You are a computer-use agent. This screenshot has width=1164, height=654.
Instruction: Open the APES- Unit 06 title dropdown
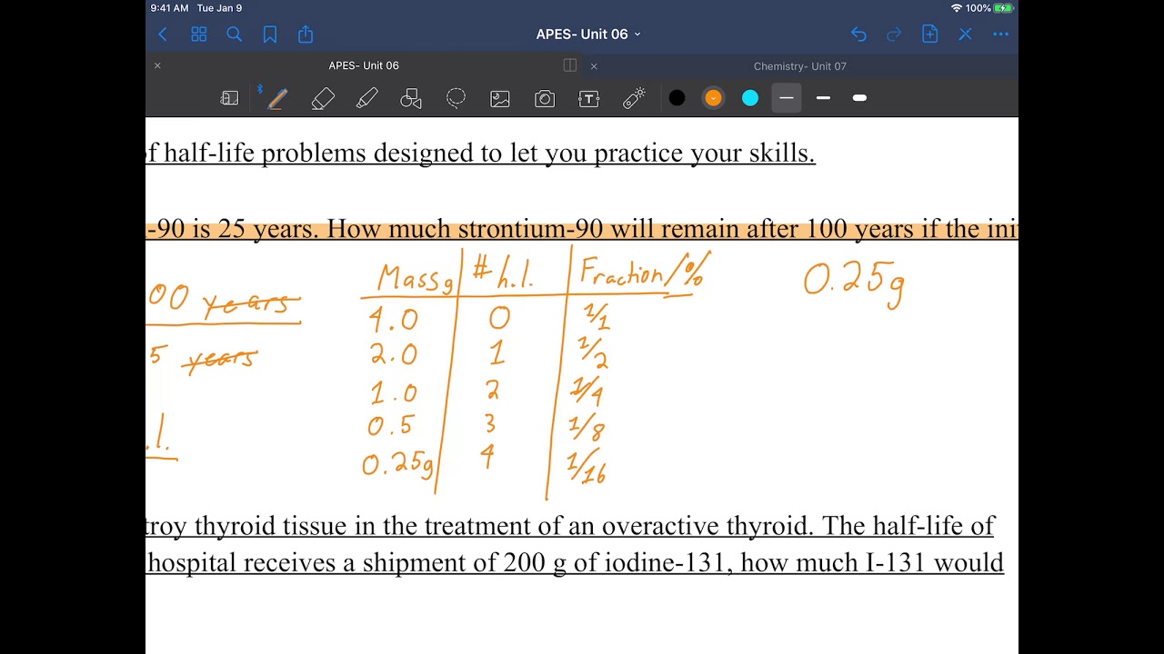click(x=588, y=35)
